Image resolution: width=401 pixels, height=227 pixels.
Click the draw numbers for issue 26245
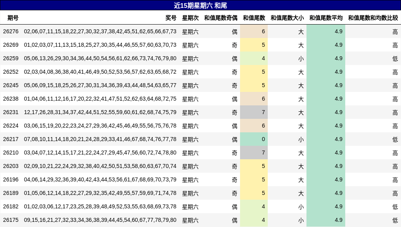tap(100, 85)
